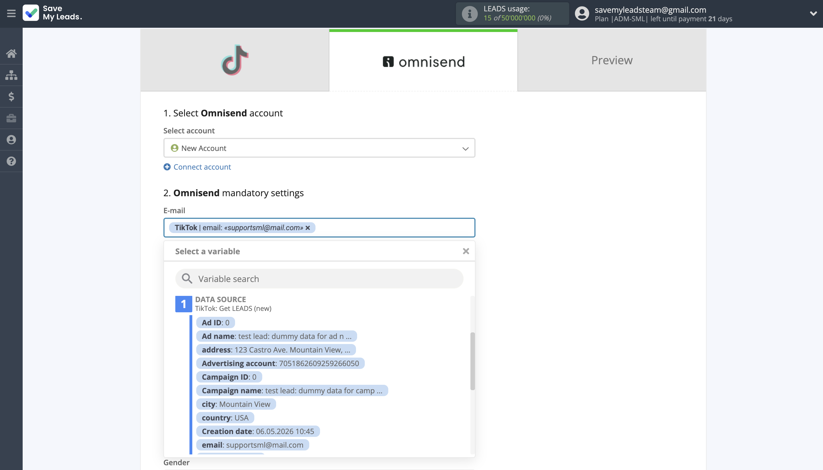This screenshot has width=823, height=470.
Task: Click the TikTok email tag in E-mail field
Action: pyautogui.click(x=242, y=228)
